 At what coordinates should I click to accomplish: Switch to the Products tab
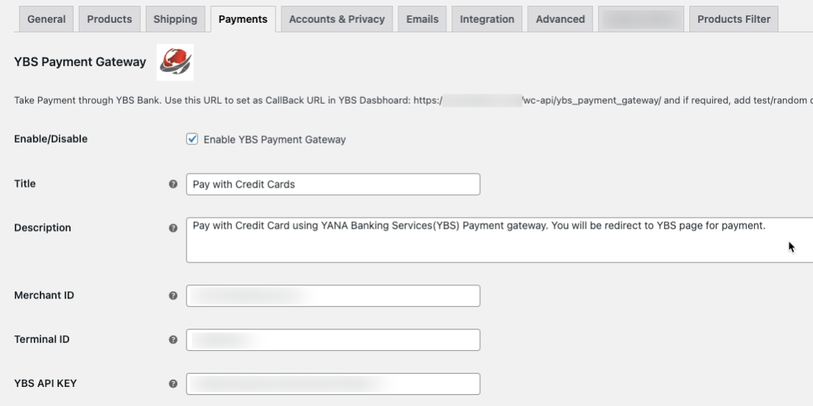110,19
